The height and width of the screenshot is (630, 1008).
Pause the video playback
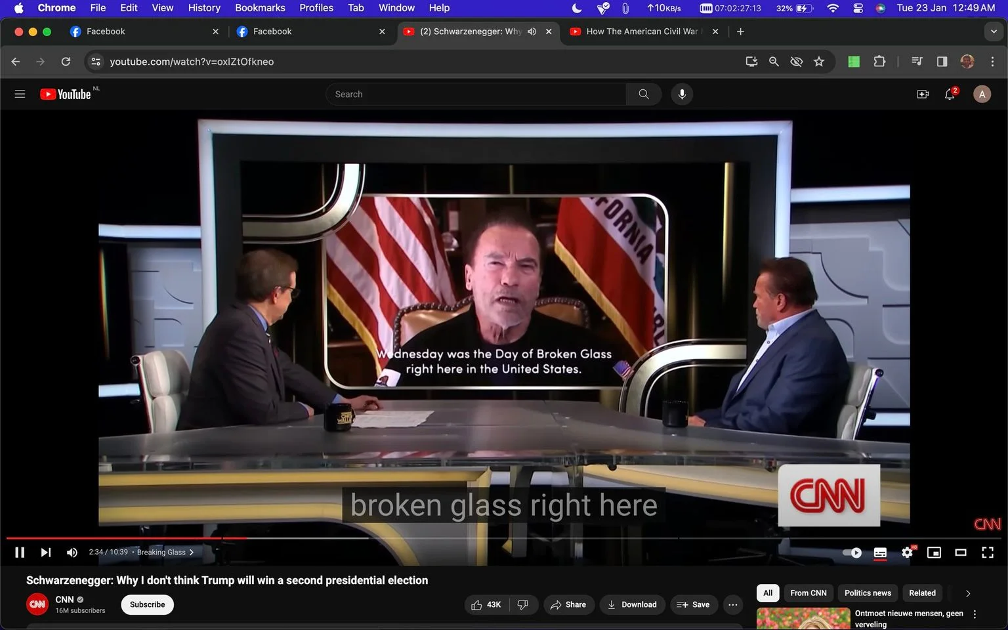coord(20,553)
